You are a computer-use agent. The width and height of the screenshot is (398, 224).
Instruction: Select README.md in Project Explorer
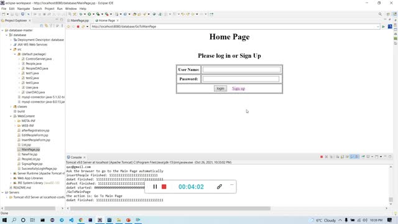22,188
